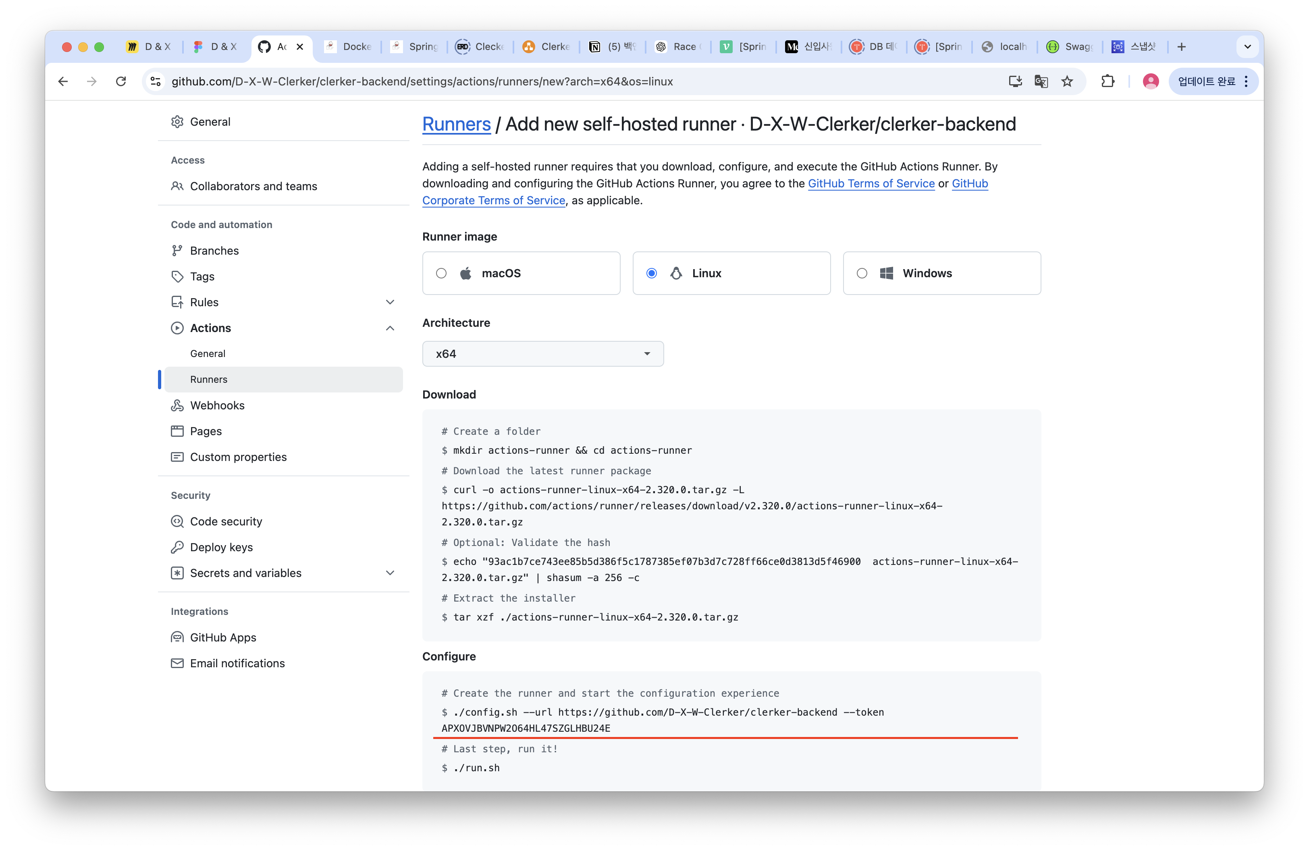Click the translate page icon

[1041, 81]
